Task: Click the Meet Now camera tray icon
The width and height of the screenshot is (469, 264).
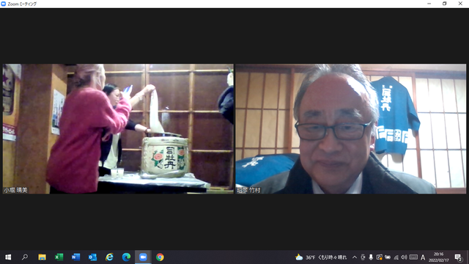Action: 363,257
